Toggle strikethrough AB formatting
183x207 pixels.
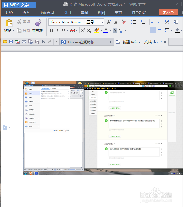[73, 31]
